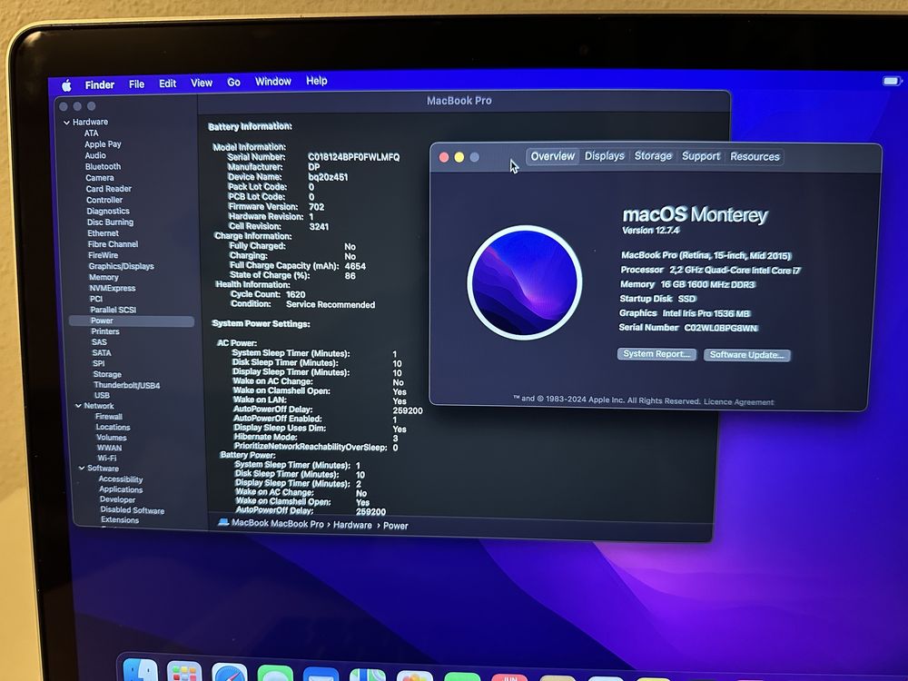
Task: Select Camera in the sidebar
Action: (x=100, y=178)
